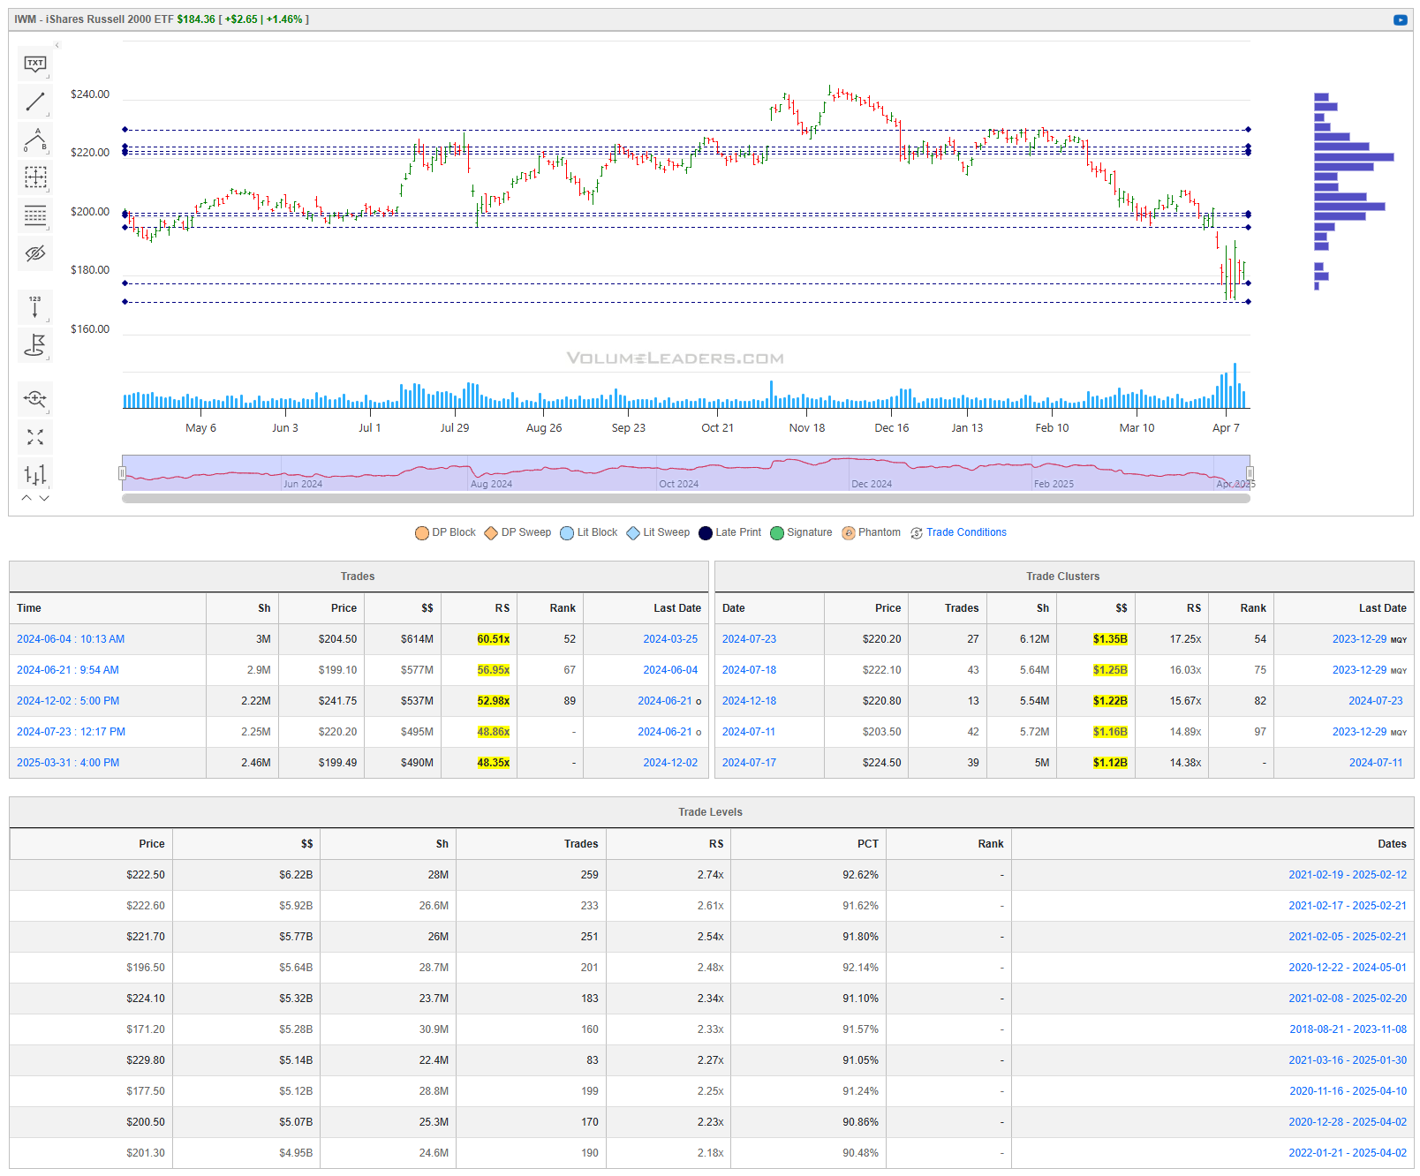Activate the dashed selection move tool
Viewport: 1420px width, 1176px height.
(x=35, y=177)
